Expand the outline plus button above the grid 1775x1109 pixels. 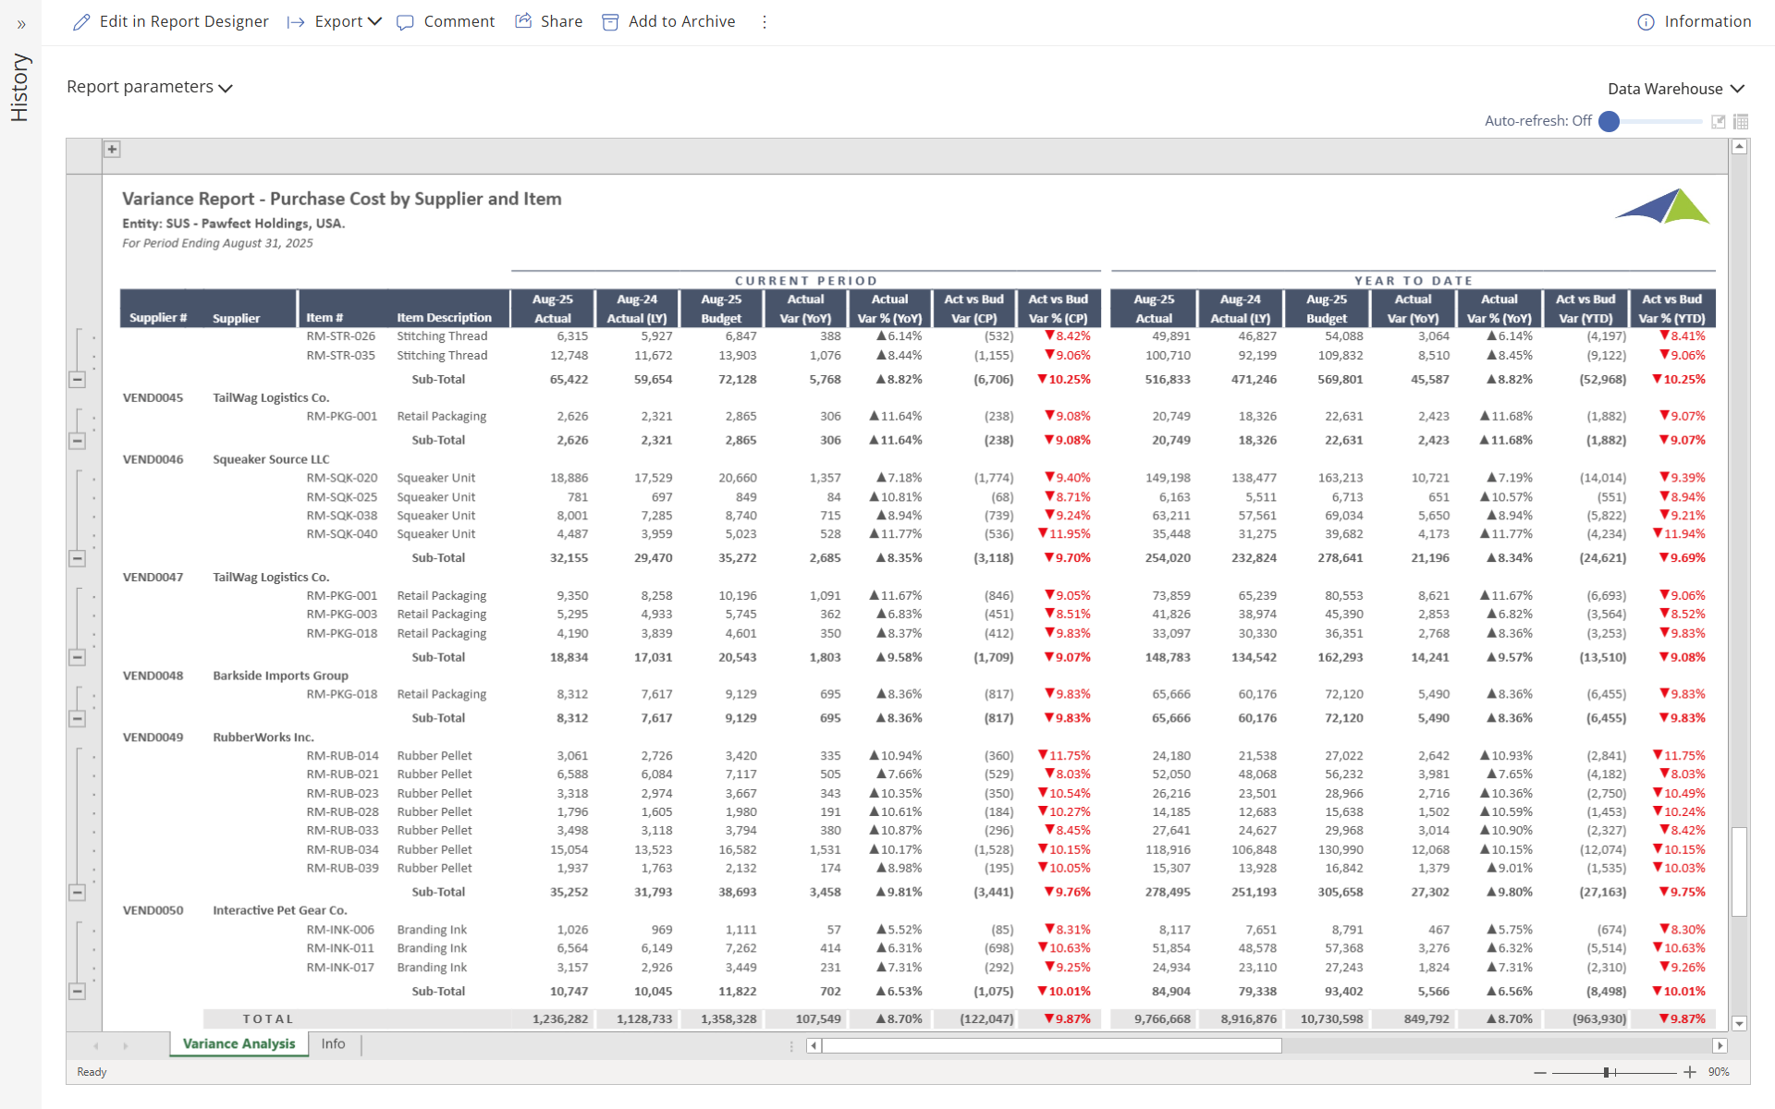click(x=112, y=149)
